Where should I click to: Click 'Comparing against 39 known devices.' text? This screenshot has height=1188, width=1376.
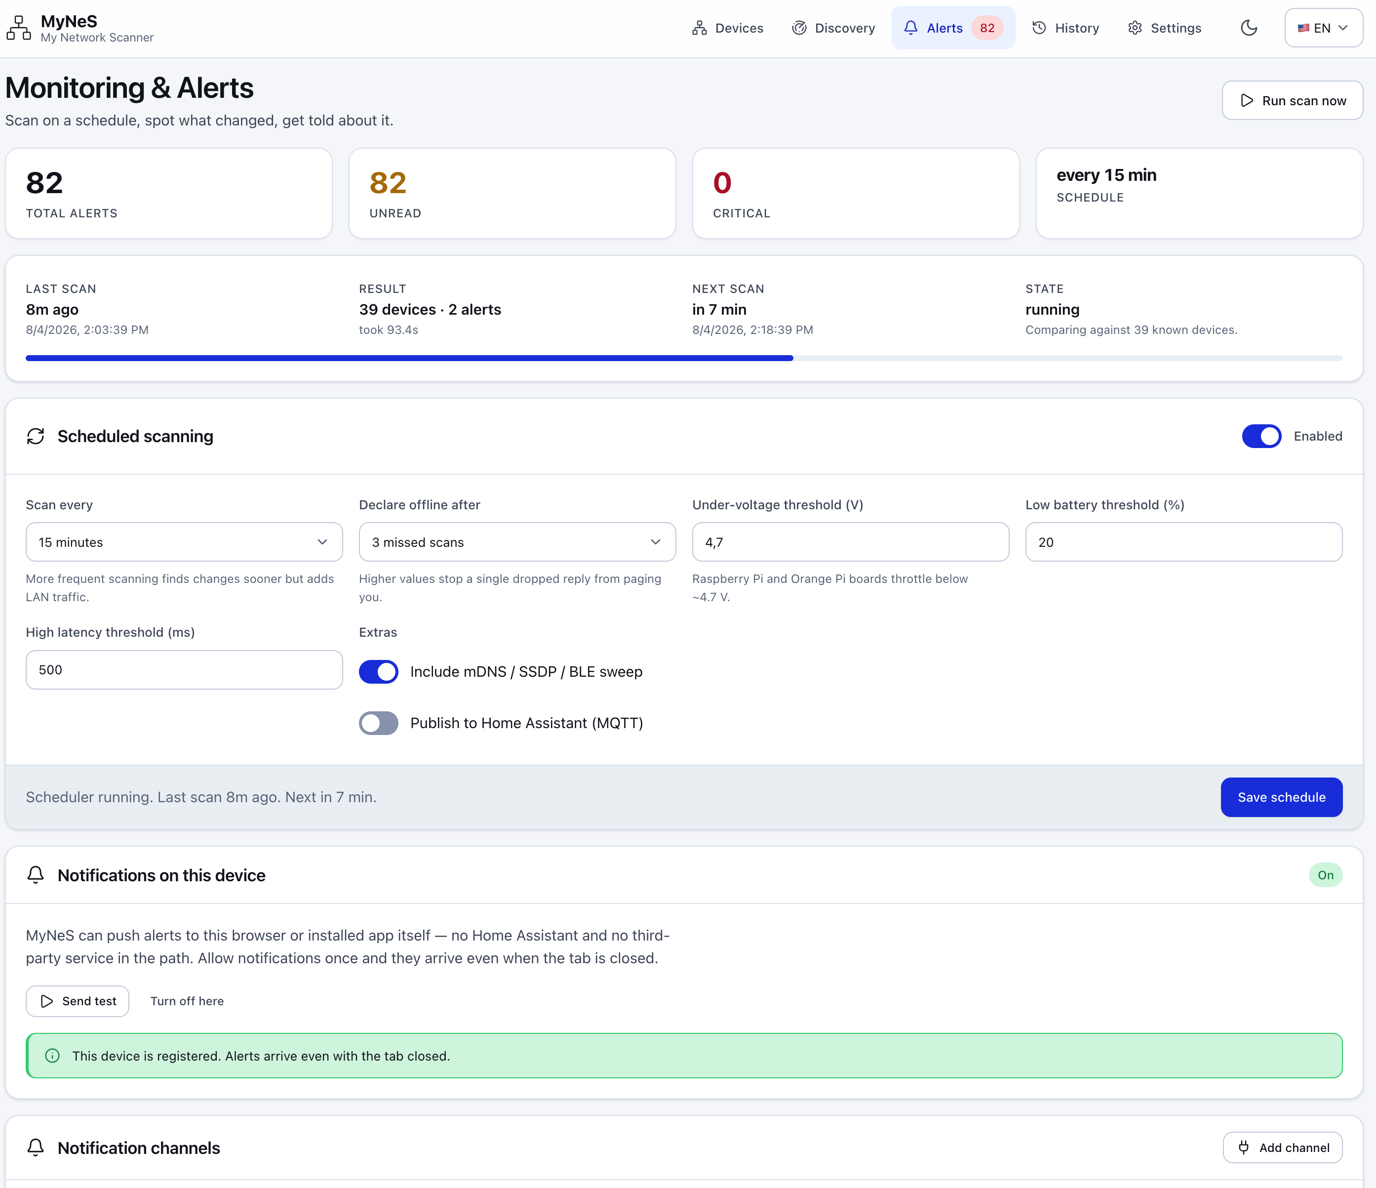[x=1131, y=330]
